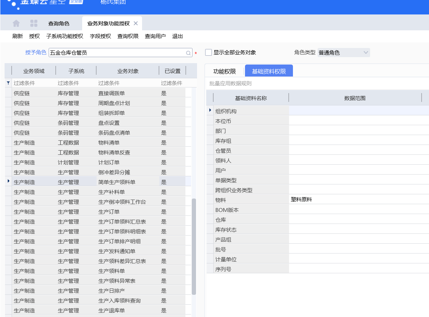The width and height of the screenshot is (429, 317).
Task: Click the 塑料原料 data range cell
Action: (x=359, y=200)
